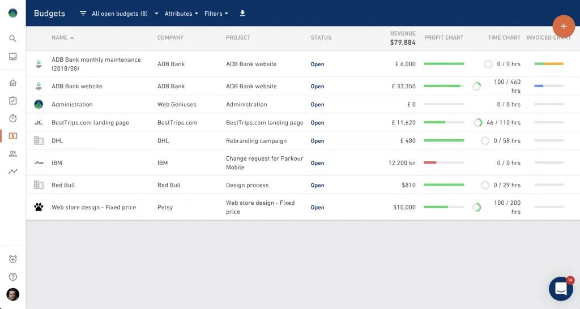Click the profit chart bar in the IBM row
Screen dimensions: 580x309
pos(444,162)
